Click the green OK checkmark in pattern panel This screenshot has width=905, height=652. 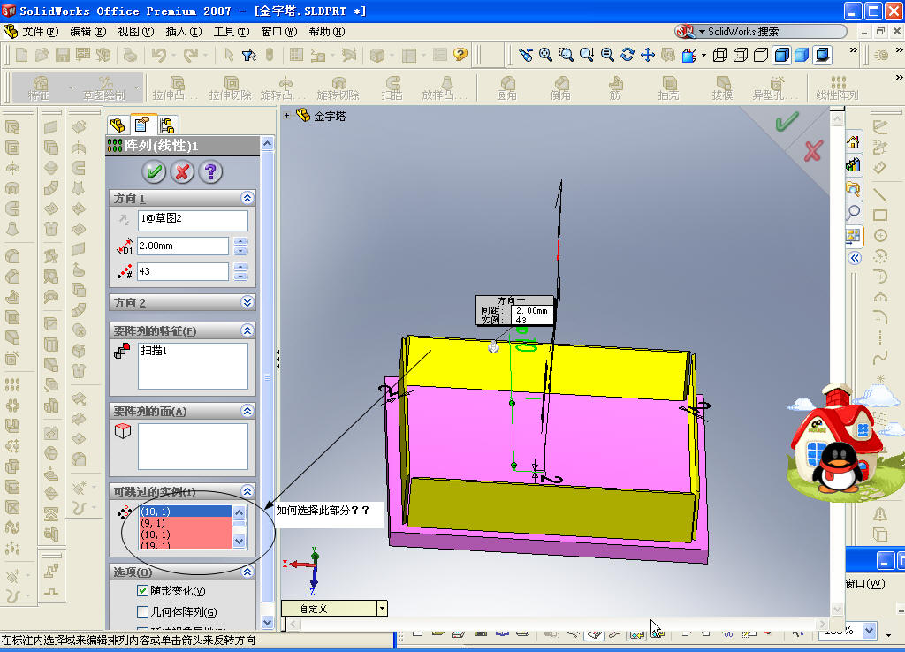154,171
